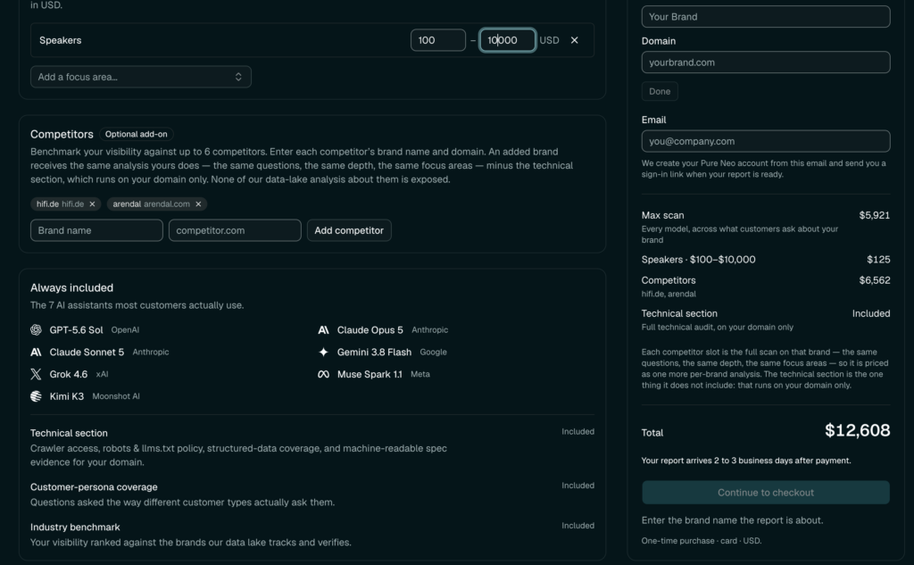Click the Claude Opus 5 model name
This screenshot has height=565, width=914.
tap(370, 330)
